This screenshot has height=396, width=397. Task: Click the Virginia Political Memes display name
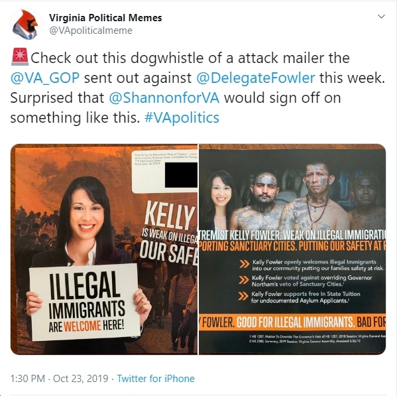coord(105,18)
